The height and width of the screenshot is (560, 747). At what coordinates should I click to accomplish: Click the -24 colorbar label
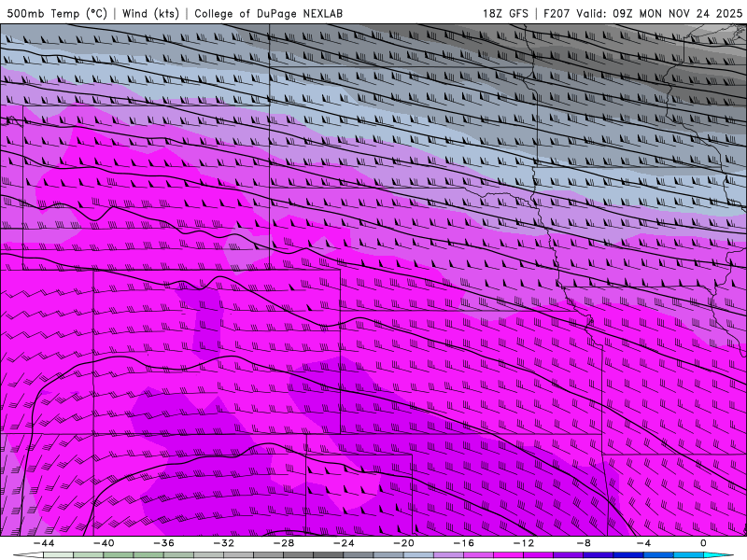click(344, 543)
